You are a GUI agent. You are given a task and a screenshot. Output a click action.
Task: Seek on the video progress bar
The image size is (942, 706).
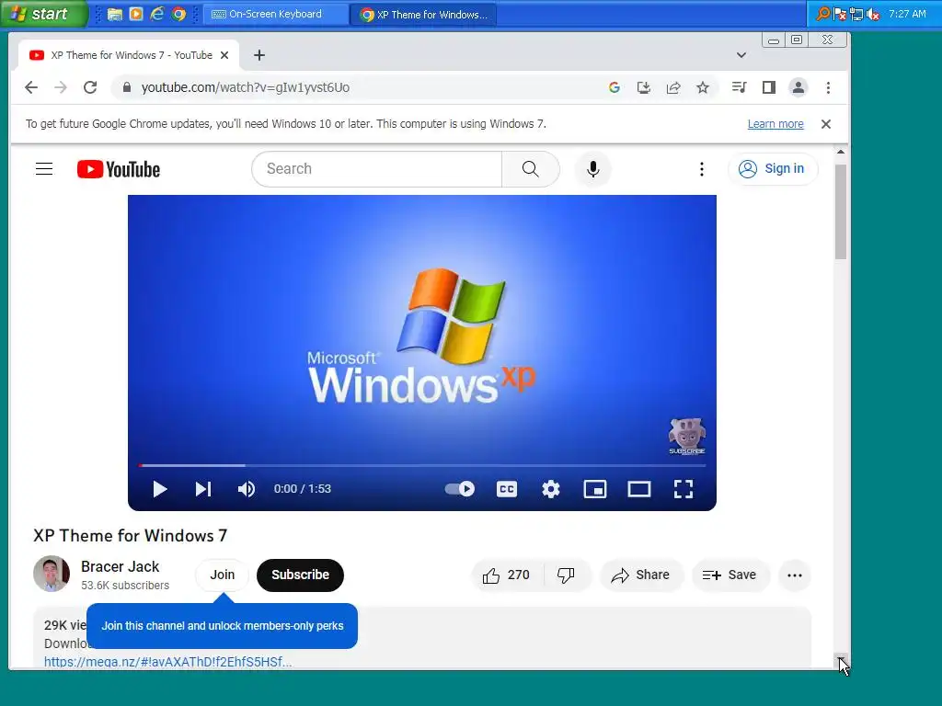pyautogui.click(x=421, y=465)
